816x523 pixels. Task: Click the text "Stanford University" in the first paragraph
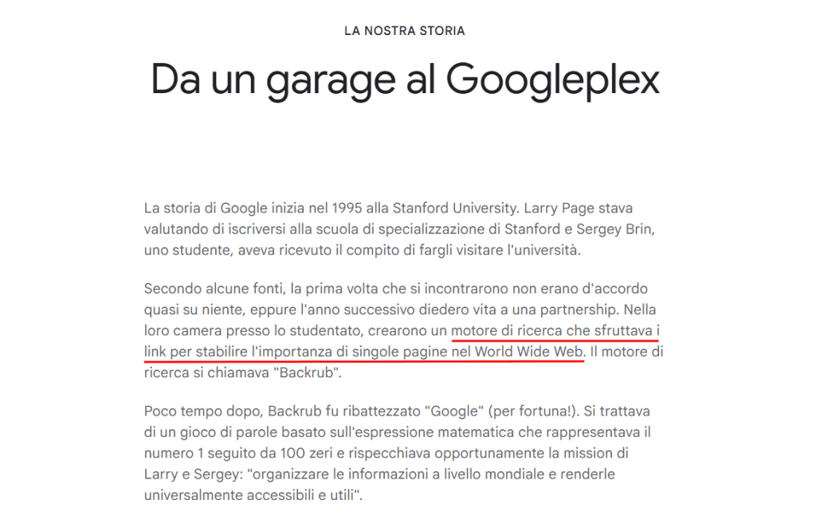[454, 208]
